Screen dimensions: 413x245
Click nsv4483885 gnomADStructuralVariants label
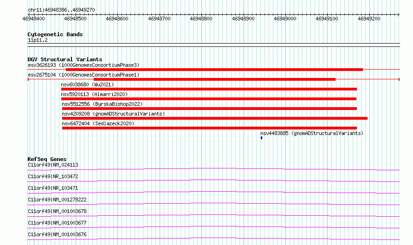click(312, 133)
